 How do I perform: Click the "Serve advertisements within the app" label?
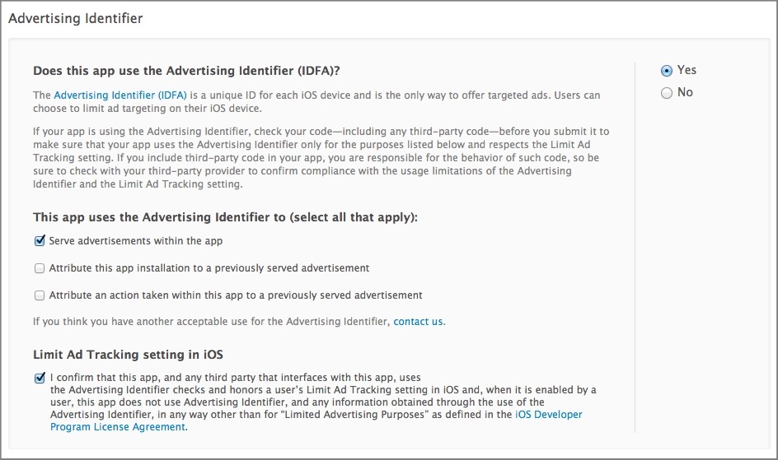(135, 241)
